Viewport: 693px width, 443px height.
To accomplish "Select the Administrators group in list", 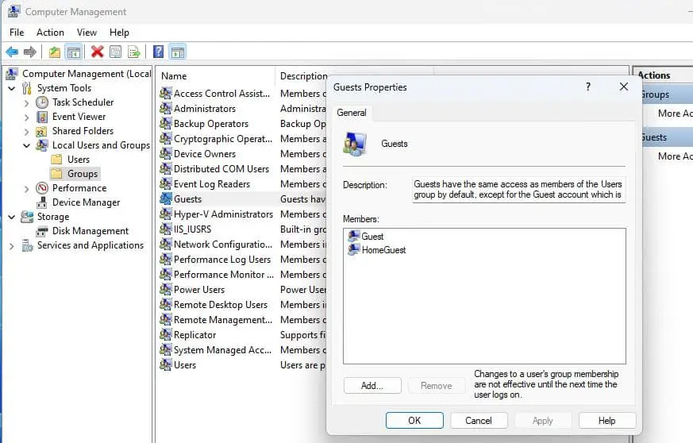I will (205, 109).
